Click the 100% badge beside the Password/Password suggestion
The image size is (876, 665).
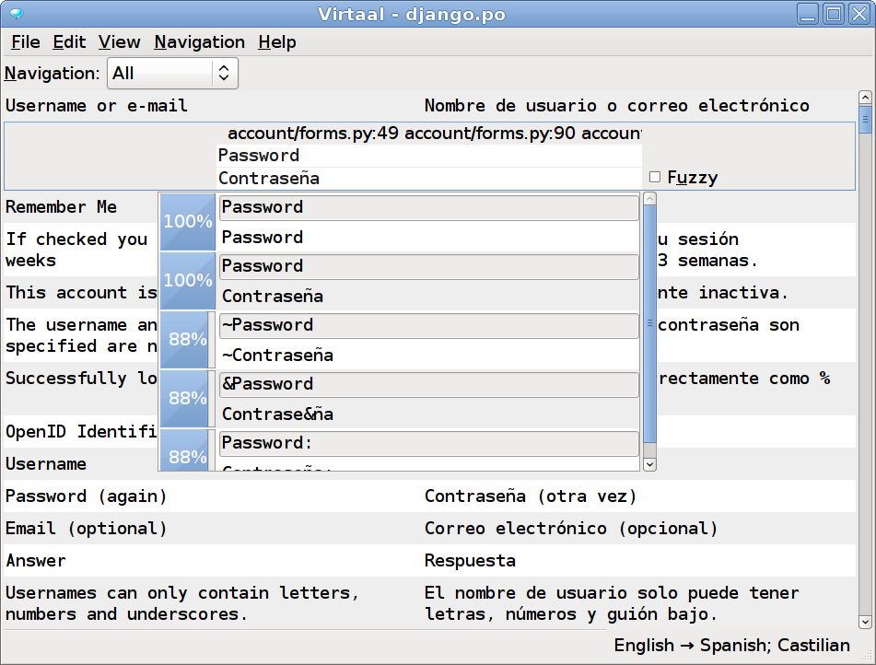pyautogui.click(x=187, y=222)
